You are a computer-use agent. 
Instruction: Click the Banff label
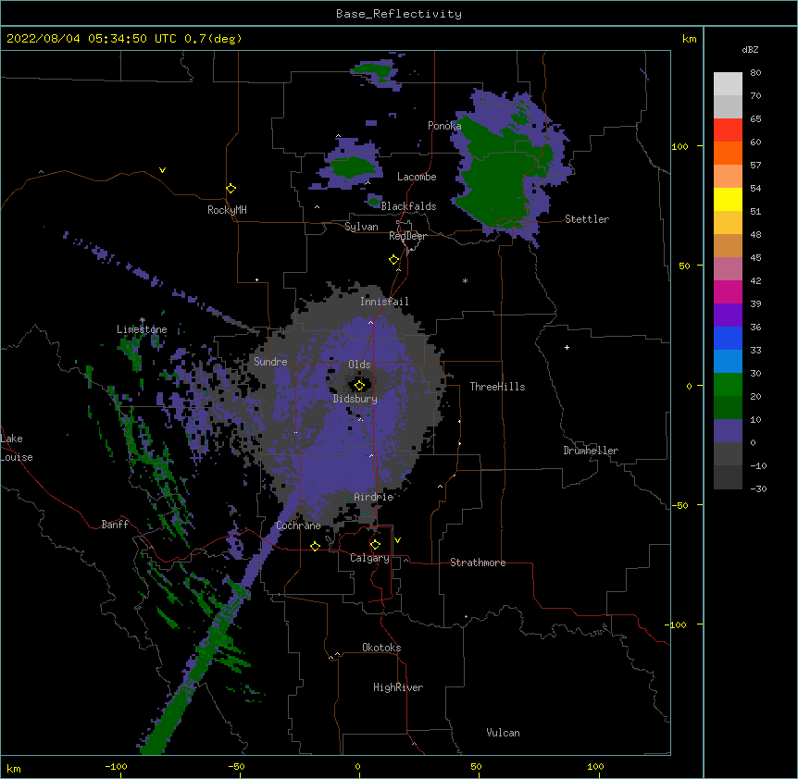[115, 525]
